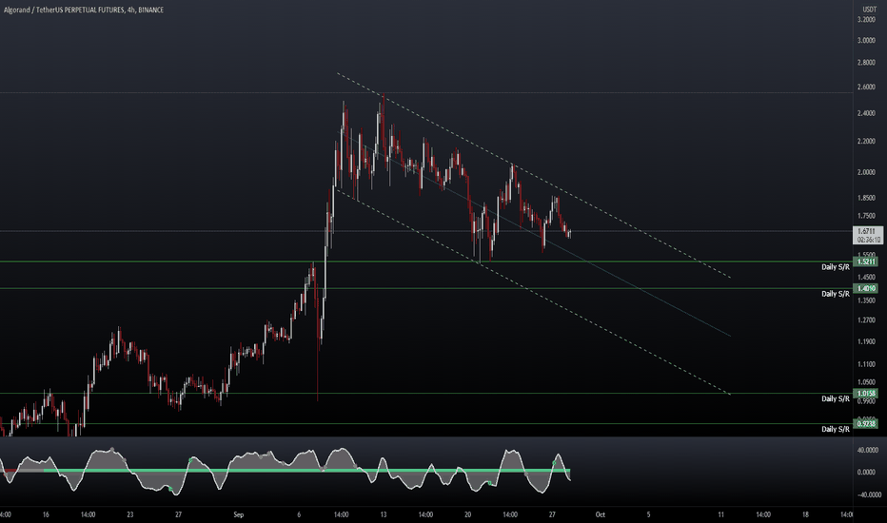Click the 1.7500 price axis label

point(866,216)
